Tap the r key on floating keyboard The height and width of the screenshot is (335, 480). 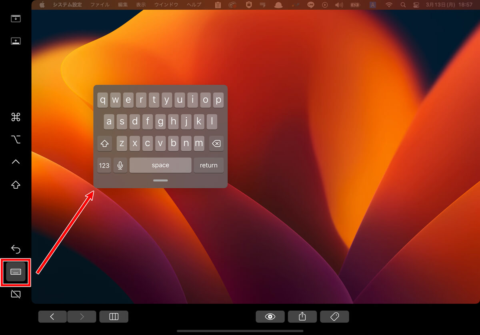pyautogui.click(x=141, y=100)
